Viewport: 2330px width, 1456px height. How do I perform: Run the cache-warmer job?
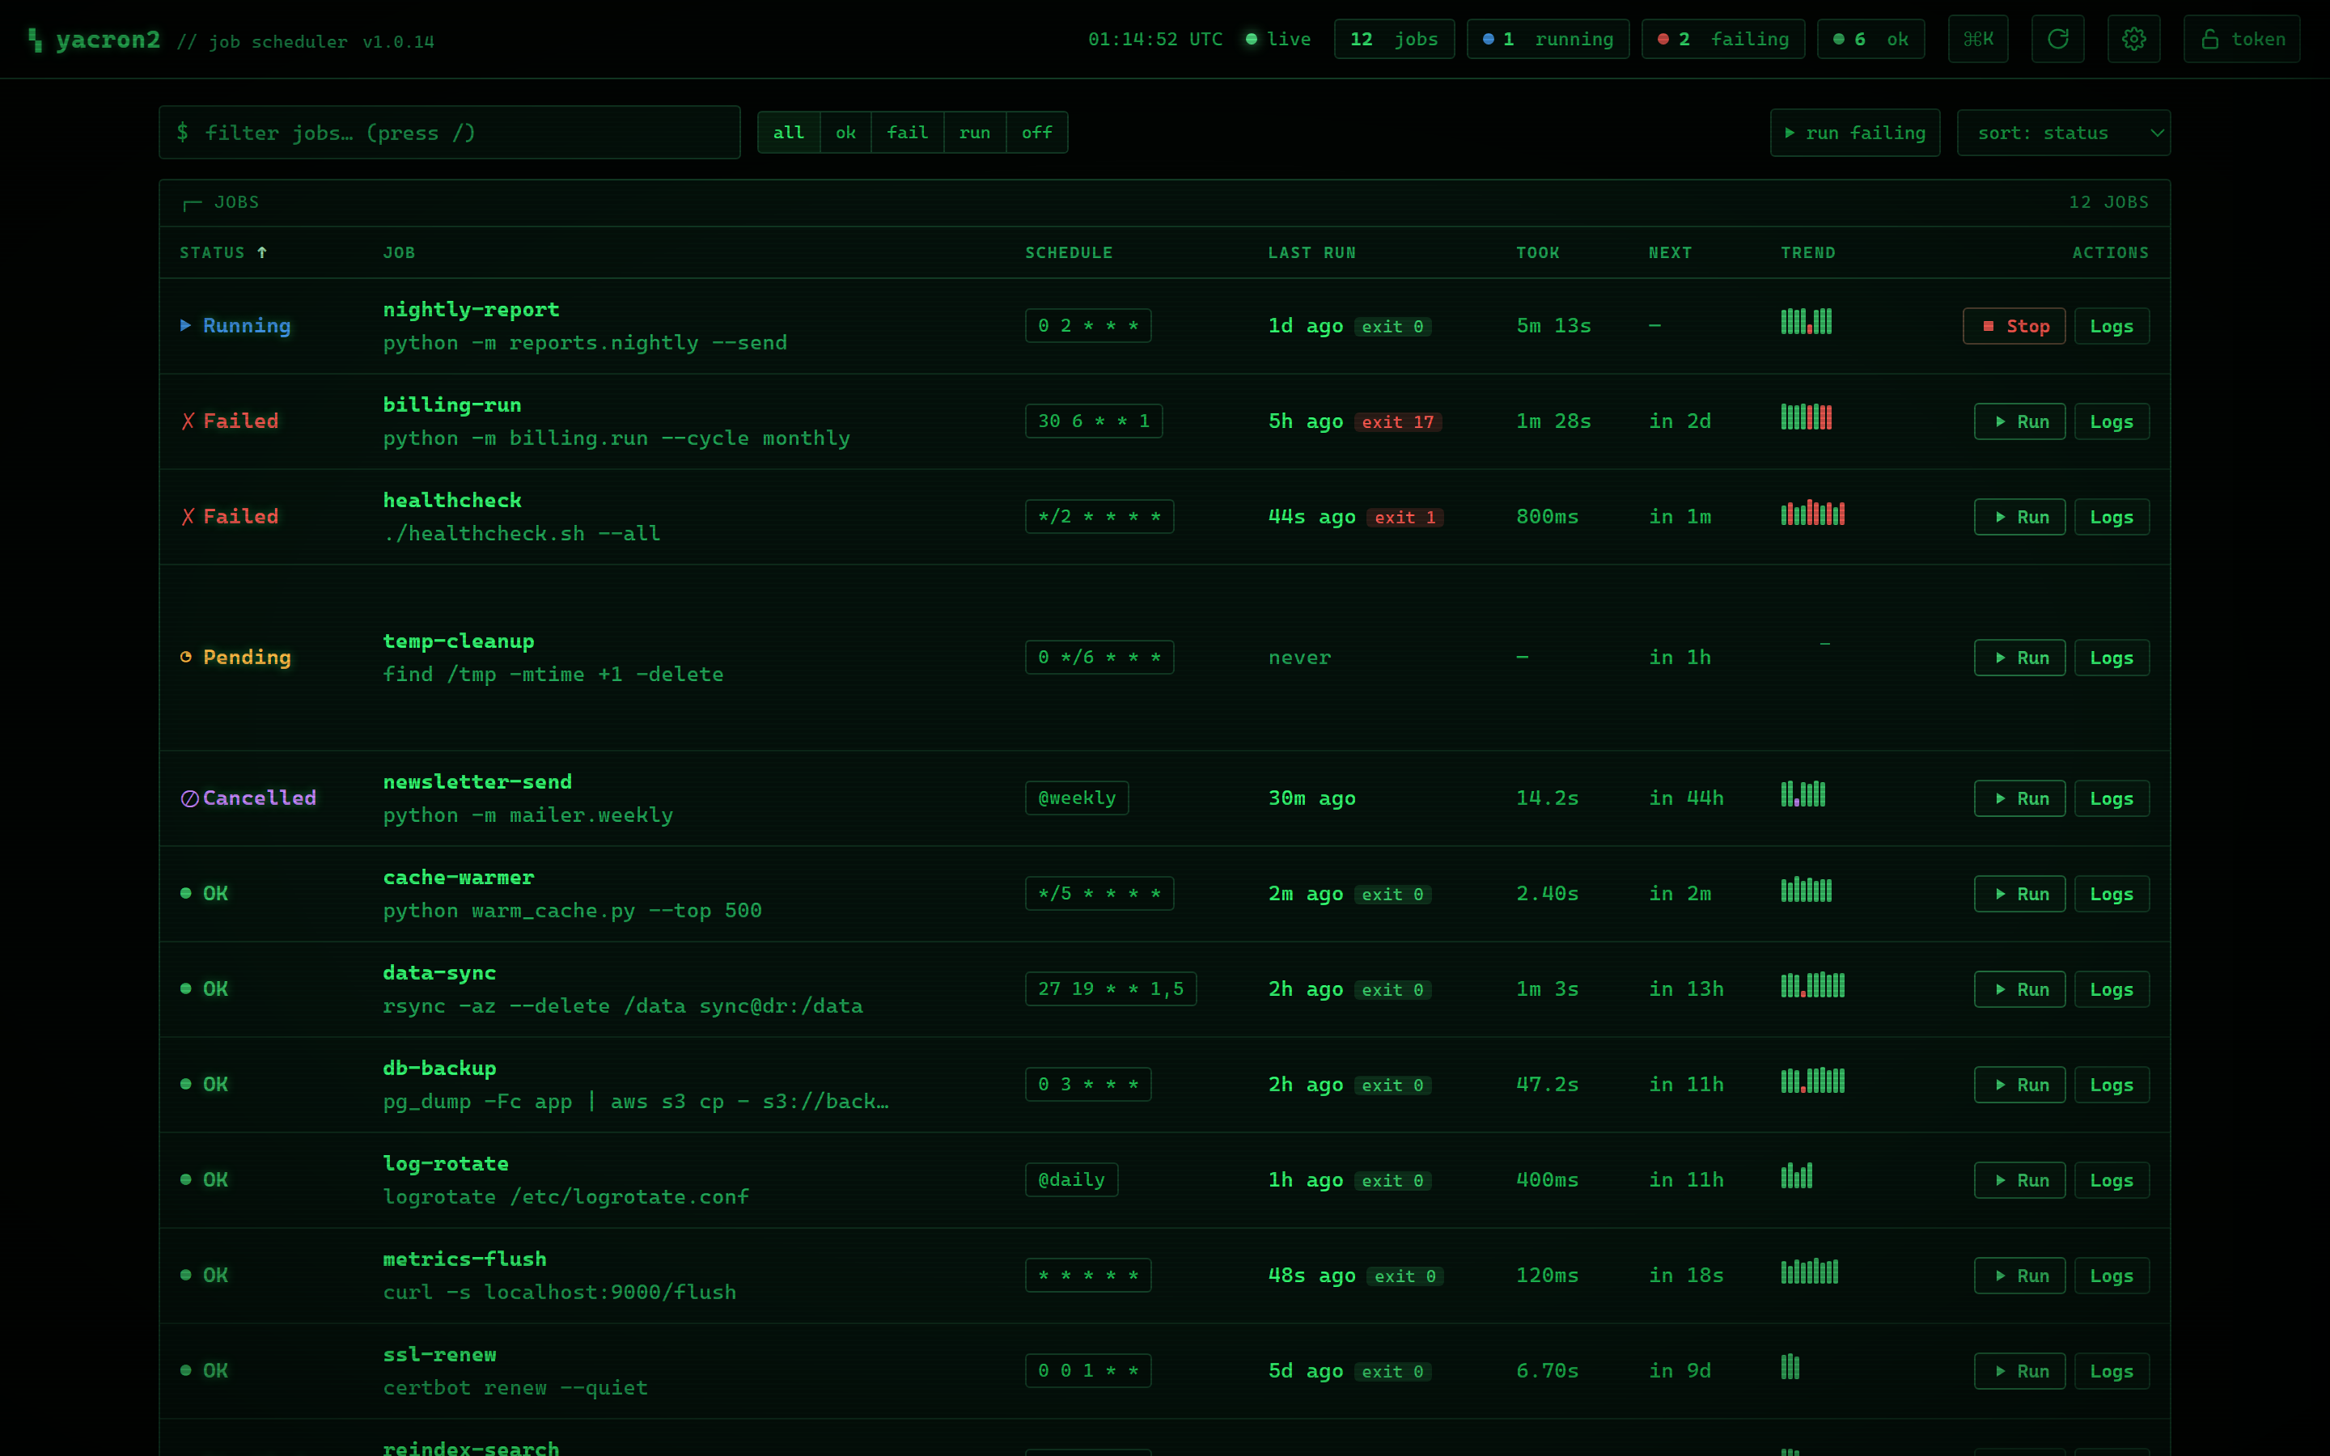2019,894
